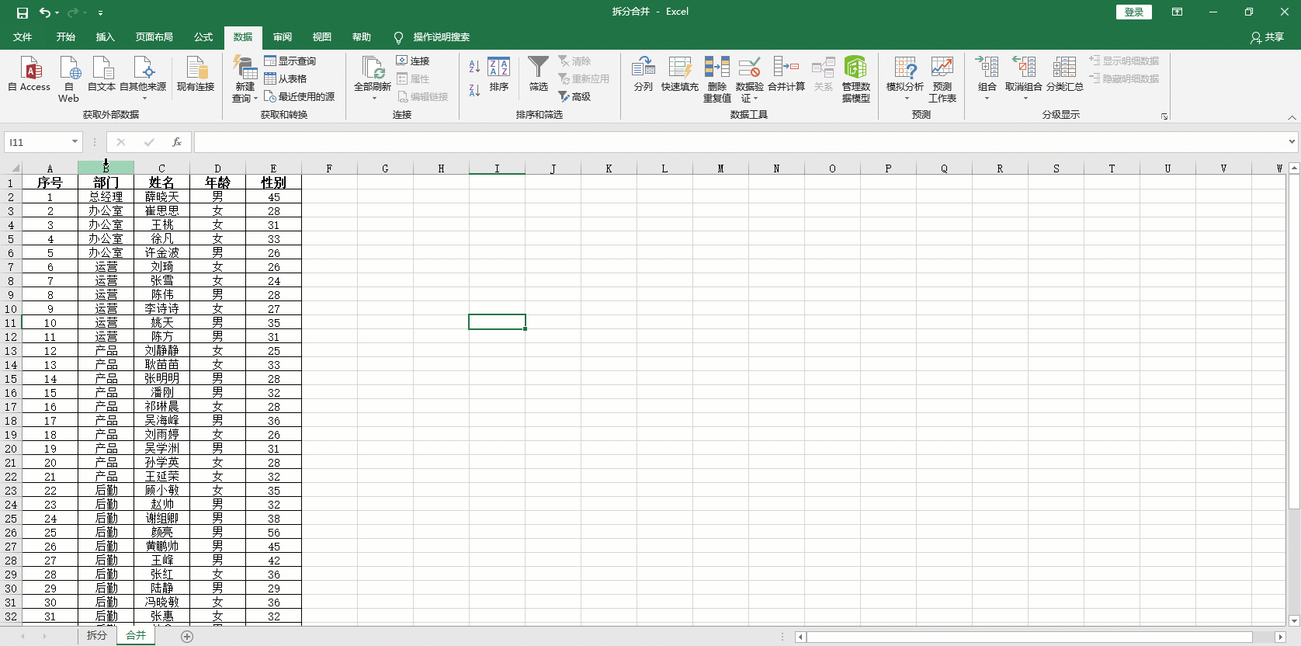1301x646 pixels.
Task: Click 快速填充 flash fill
Action: point(680,75)
